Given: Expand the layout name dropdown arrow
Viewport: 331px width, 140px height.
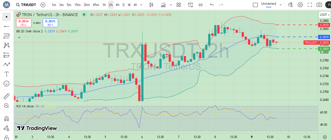Looking at the screenshot, I should [x=281, y=5].
